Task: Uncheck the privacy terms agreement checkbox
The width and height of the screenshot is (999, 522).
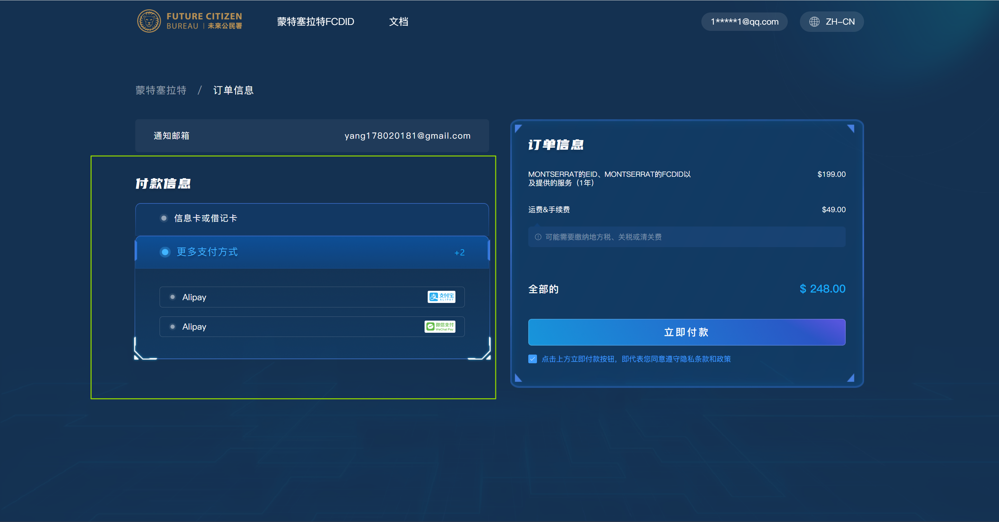Action: (532, 359)
